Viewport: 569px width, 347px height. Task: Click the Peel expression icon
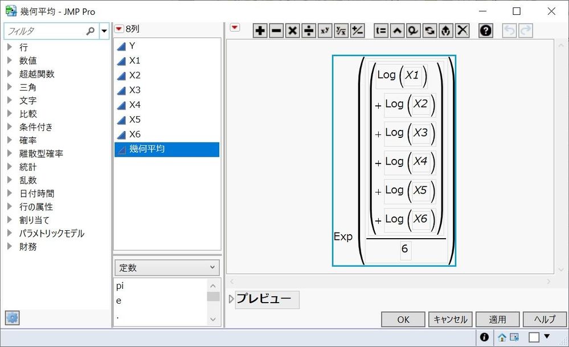pyautogui.click(x=446, y=31)
